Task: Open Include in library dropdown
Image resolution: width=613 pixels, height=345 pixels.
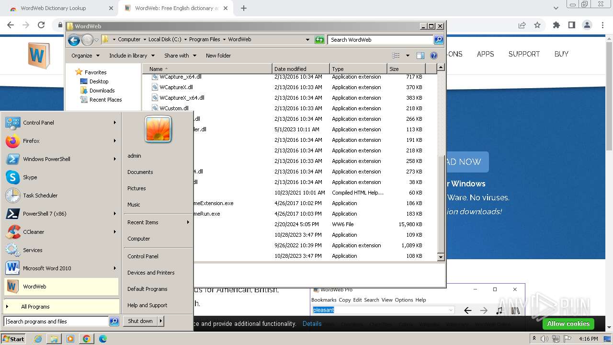Action: (131, 56)
